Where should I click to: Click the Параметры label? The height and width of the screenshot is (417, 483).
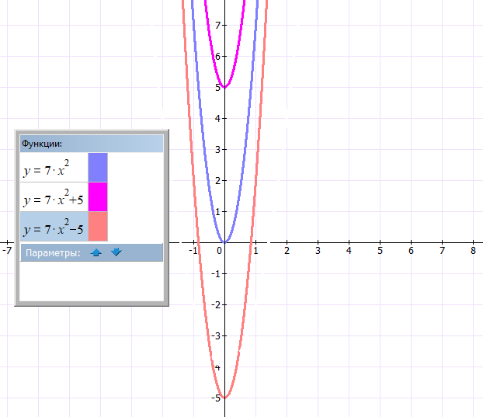point(52,252)
